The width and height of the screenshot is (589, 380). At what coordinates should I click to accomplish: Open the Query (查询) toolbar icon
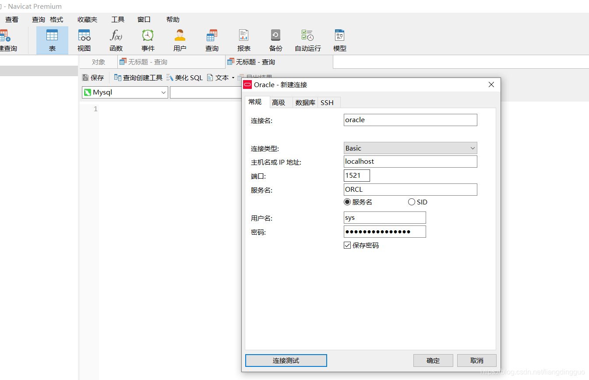[212, 40]
